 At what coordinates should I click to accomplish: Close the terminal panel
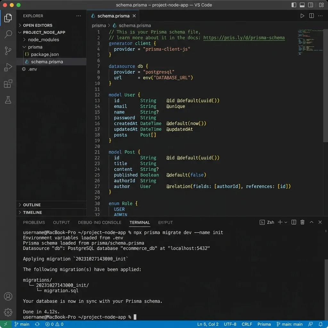(320, 222)
